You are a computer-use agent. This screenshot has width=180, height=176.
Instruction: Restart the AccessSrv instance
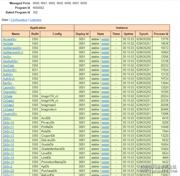[105, 39]
